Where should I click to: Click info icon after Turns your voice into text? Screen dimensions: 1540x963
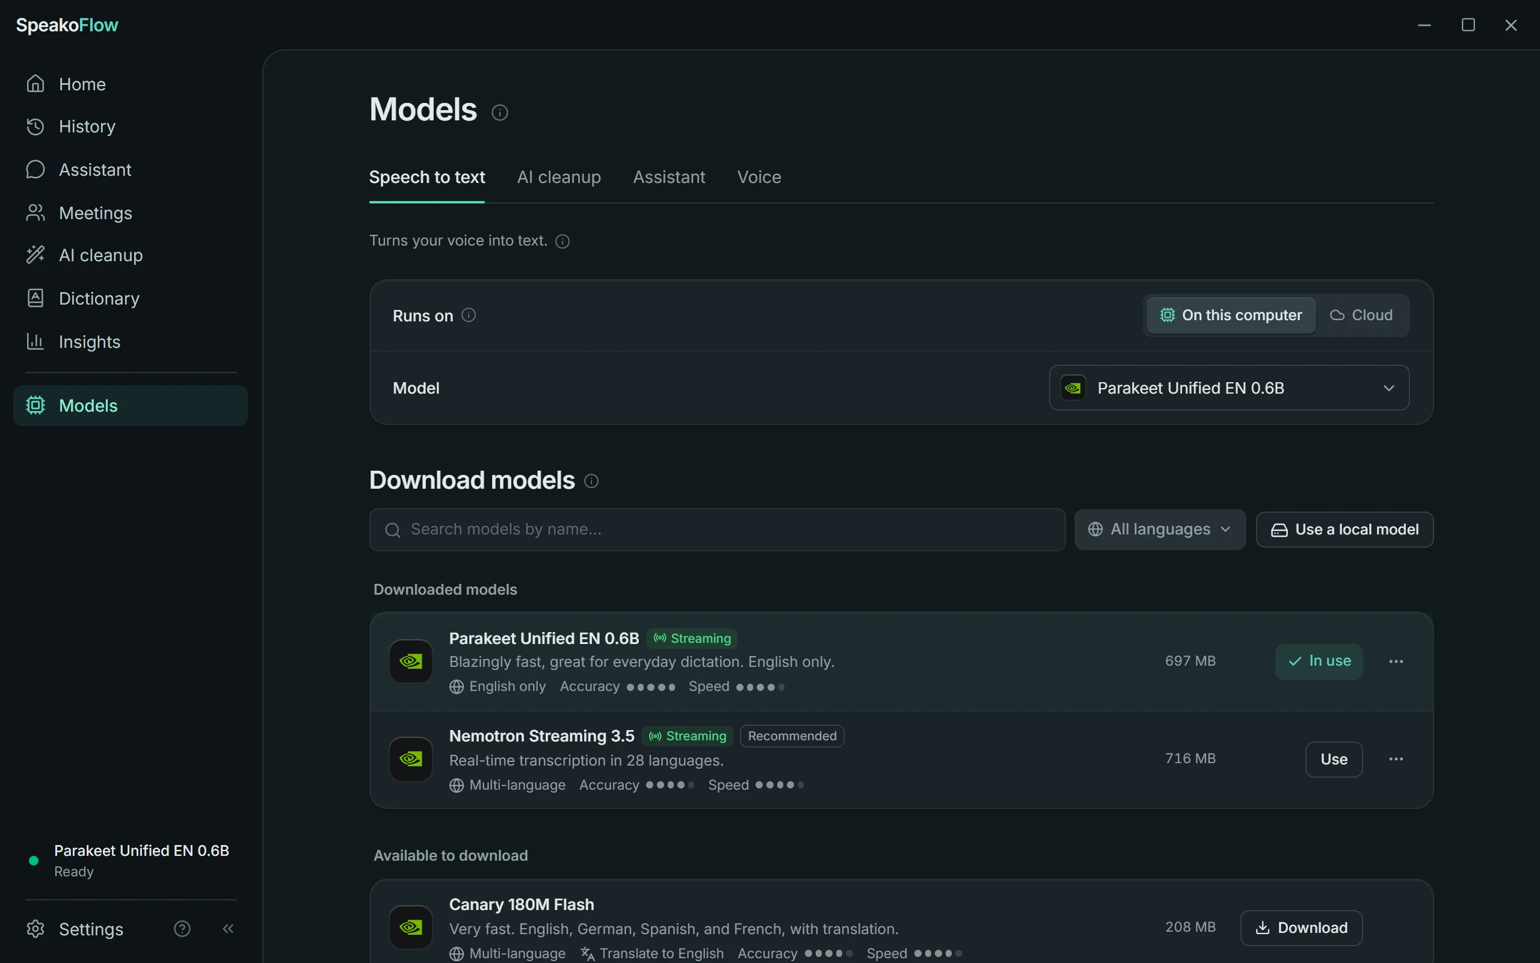562,241
